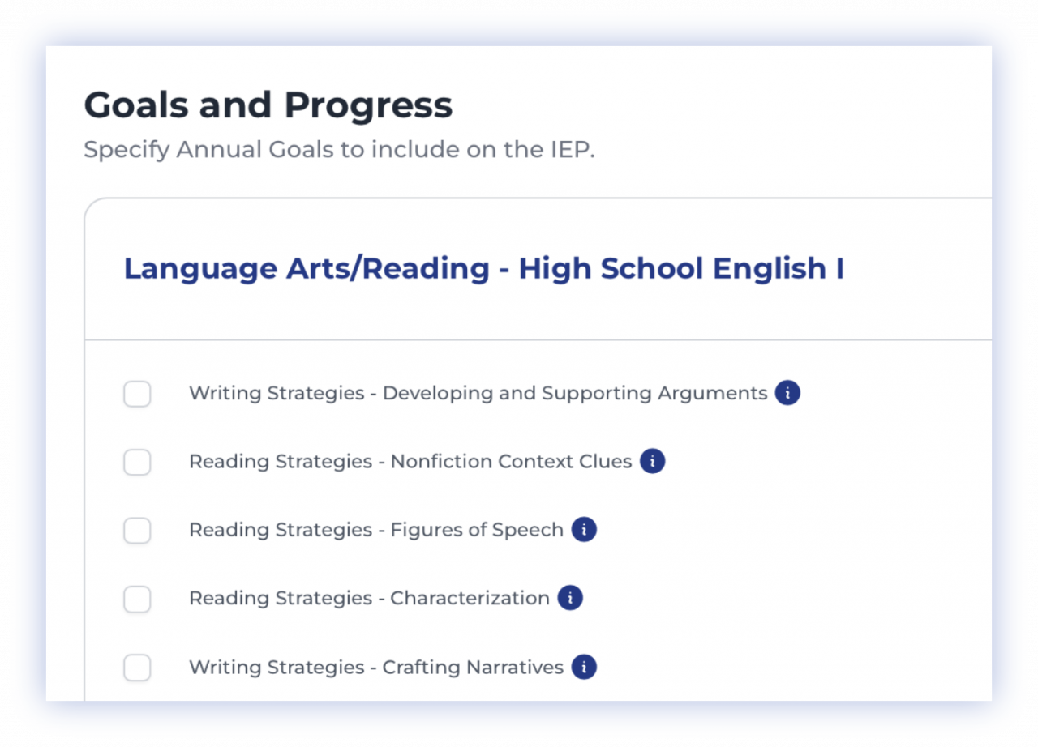
Task: Click the 'Reading Strategies - Nonfiction Context Clues' label
Action: pos(410,462)
